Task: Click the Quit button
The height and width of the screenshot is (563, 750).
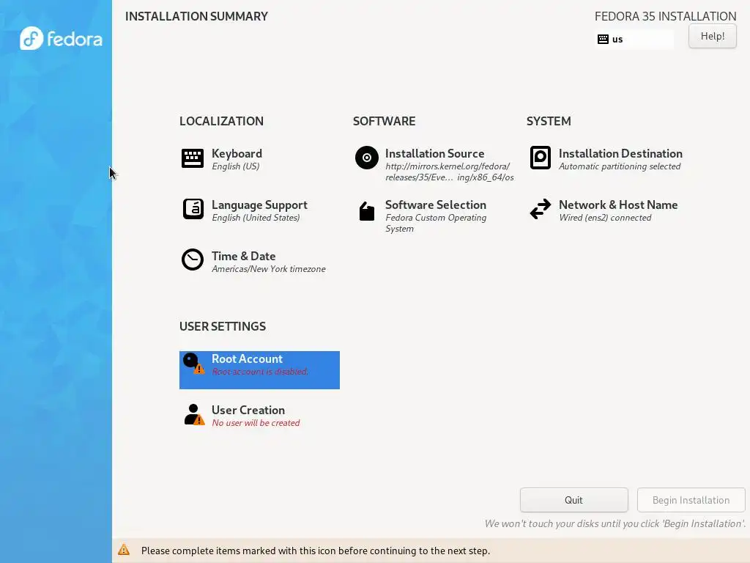Action: (x=574, y=500)
